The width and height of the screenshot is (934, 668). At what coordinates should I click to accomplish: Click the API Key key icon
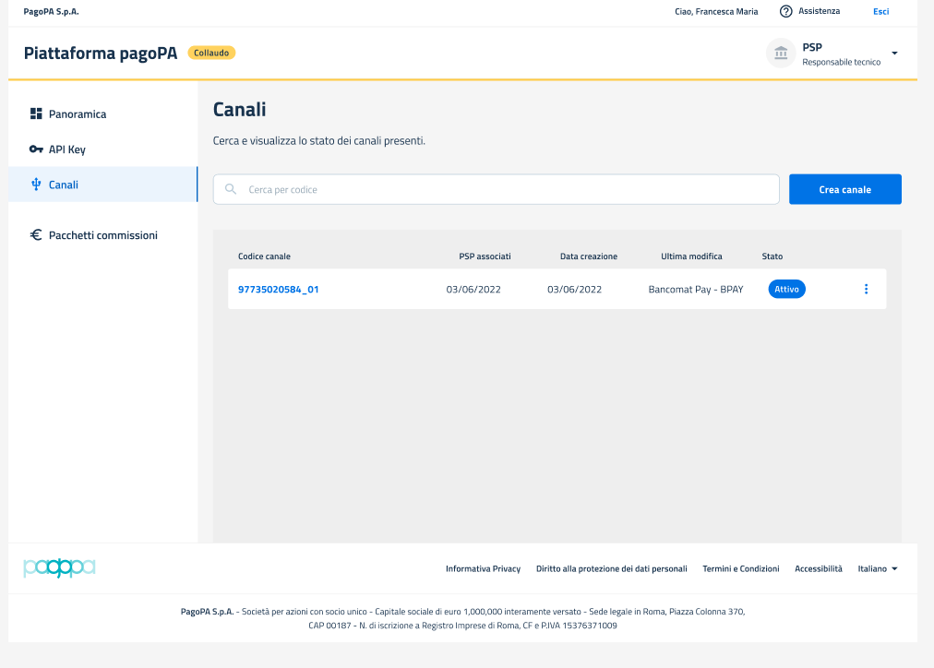[36, 149]
